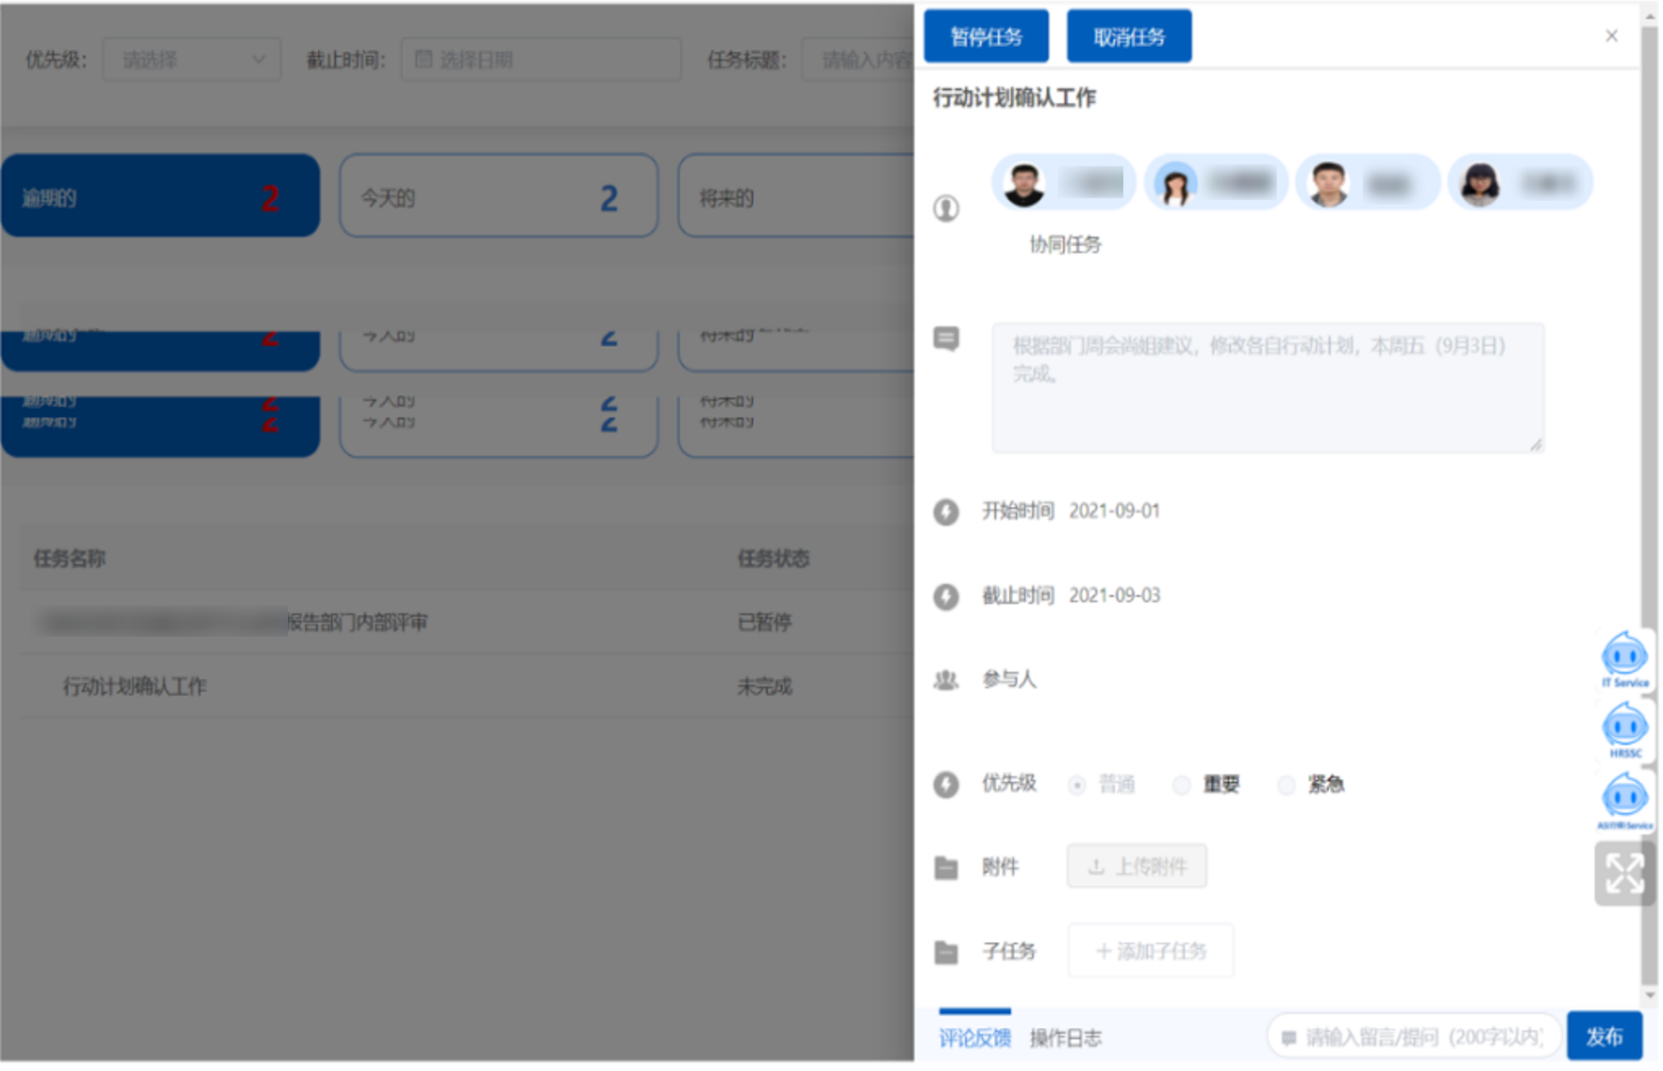Click the fullscreen expand arrows icon
The image size is (1663, 1071).
[x=1626, y=875]
